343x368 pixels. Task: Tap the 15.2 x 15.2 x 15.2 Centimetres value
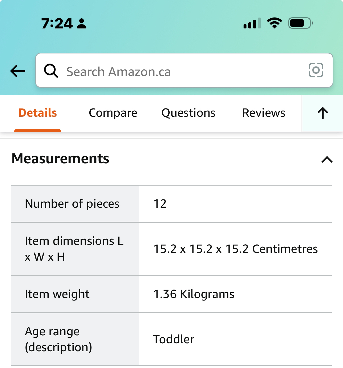[235, 249]
